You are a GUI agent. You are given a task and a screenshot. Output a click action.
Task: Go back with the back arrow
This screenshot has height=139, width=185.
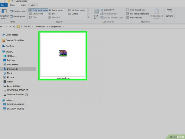click(x=1, y=27)
